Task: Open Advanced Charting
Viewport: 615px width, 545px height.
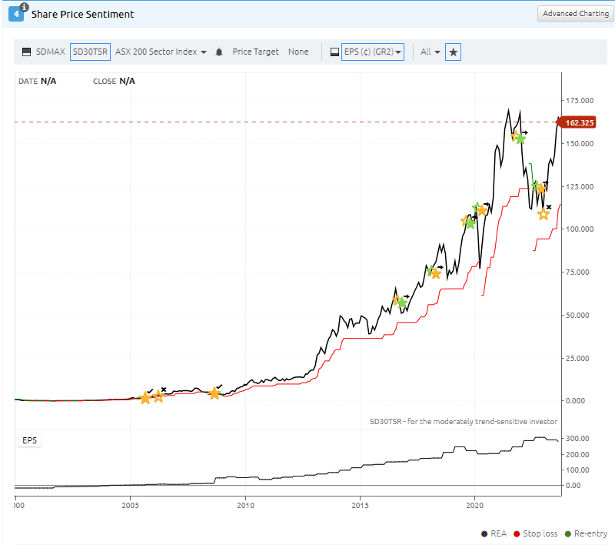Action: tap(574, 14)
